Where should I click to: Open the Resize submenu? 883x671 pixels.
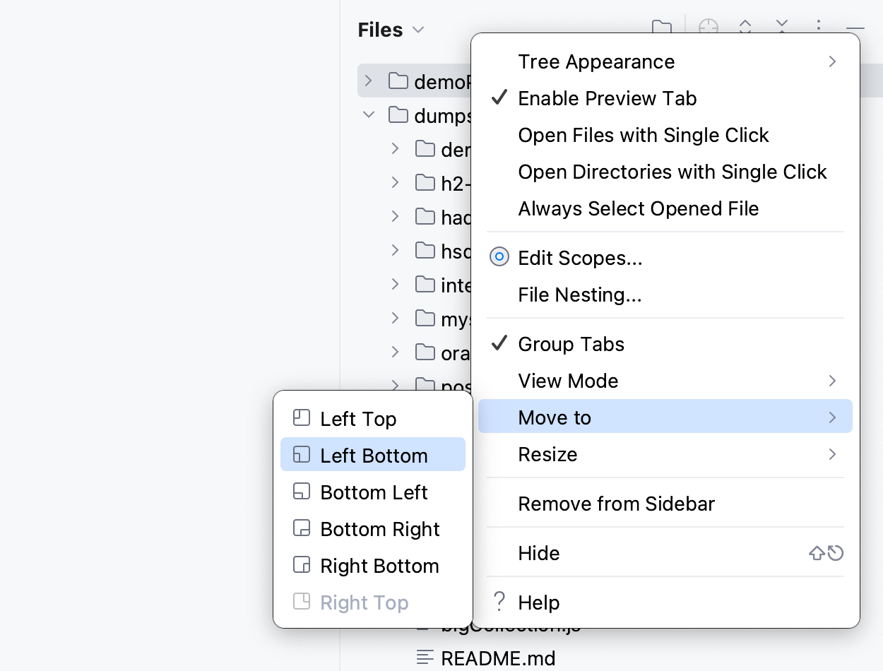pos(548,454)
